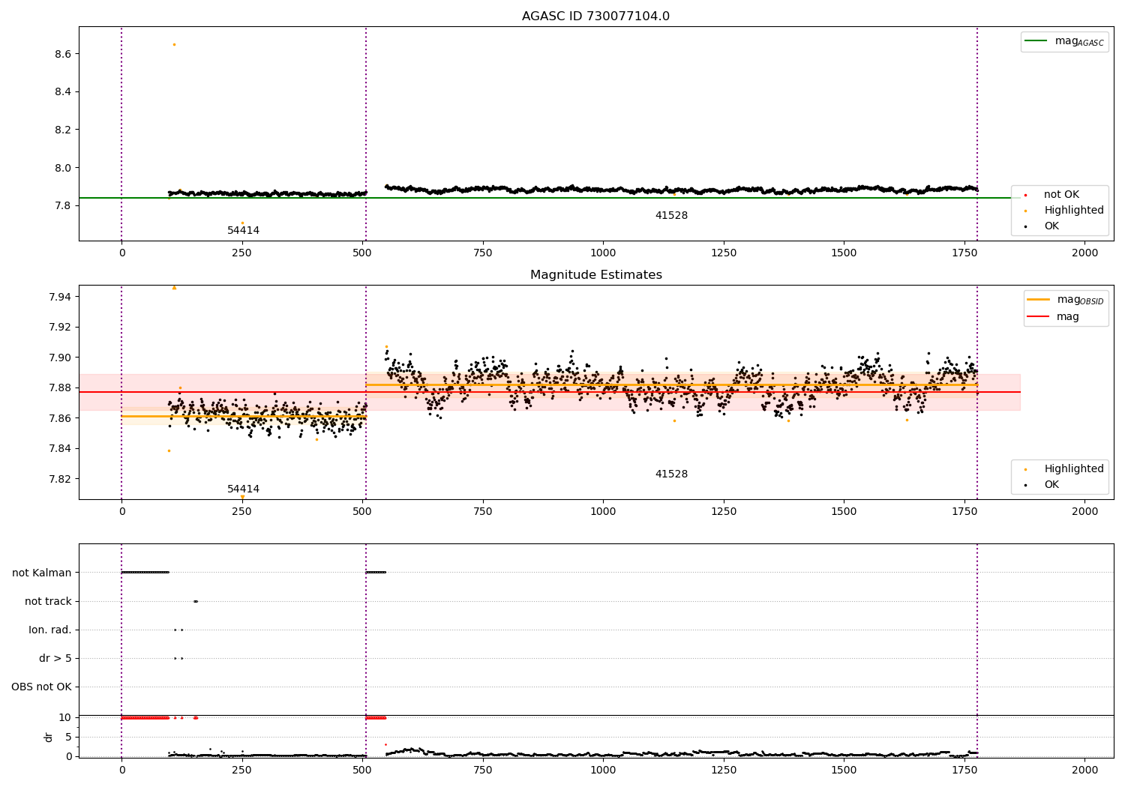Click the AGASC ID 730077104.0 plot title
Image resolution: width=1125 pixels, height=787 pixels.
595,16
